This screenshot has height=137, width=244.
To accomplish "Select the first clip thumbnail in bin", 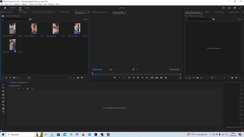I will (13, 29).
